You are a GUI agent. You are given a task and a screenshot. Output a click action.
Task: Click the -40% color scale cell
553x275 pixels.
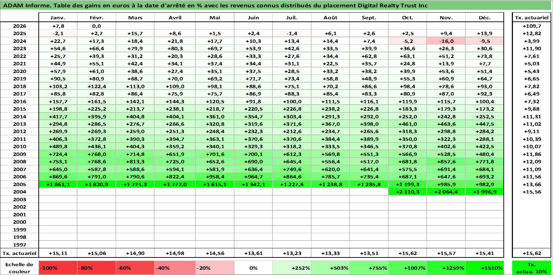point(175,268)
